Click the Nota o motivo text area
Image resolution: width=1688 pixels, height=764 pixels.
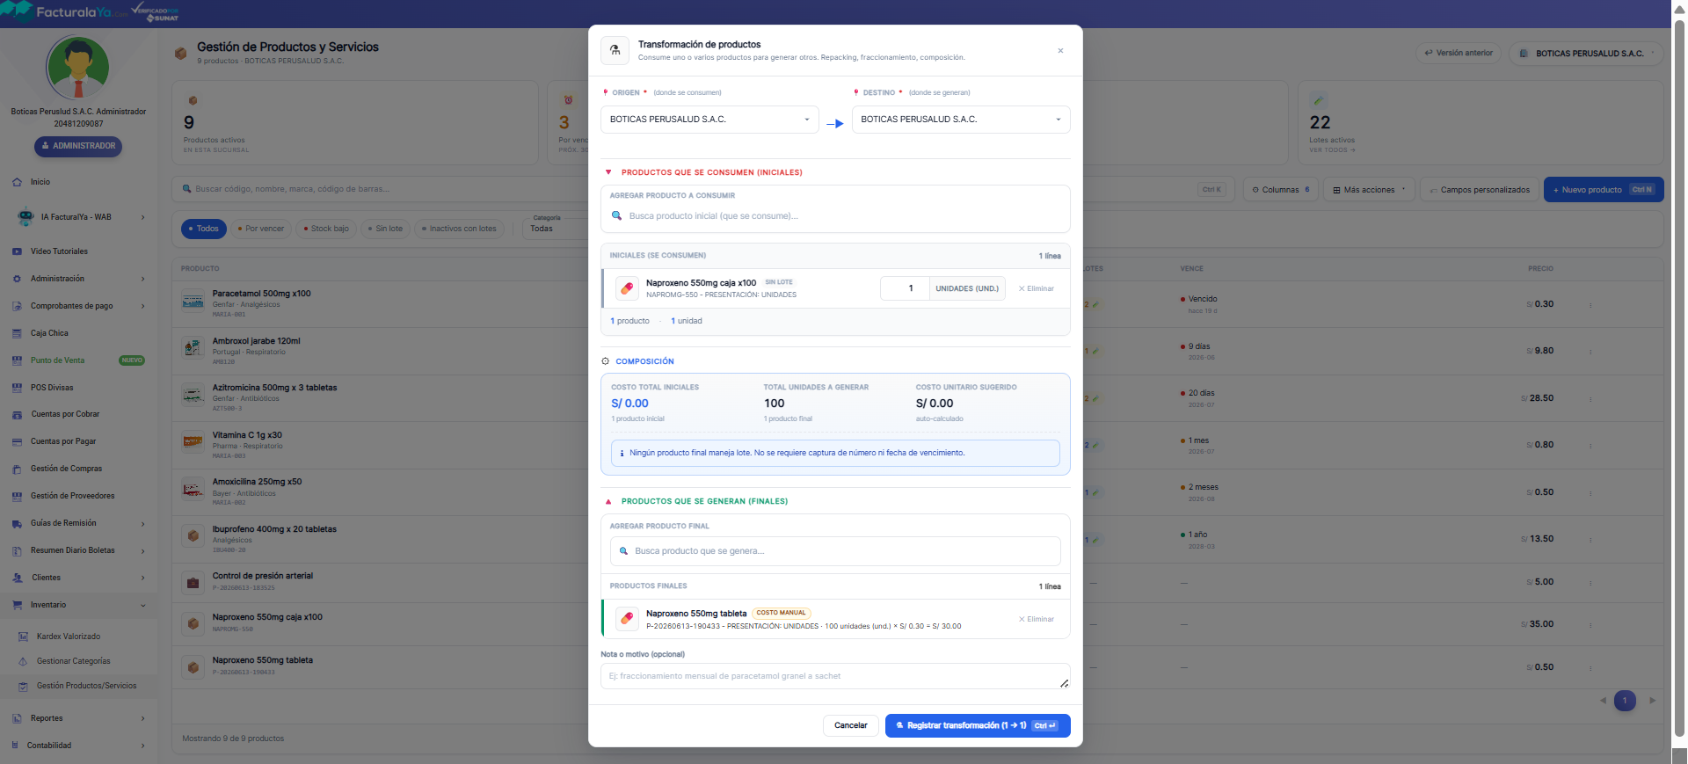(835, 676)
